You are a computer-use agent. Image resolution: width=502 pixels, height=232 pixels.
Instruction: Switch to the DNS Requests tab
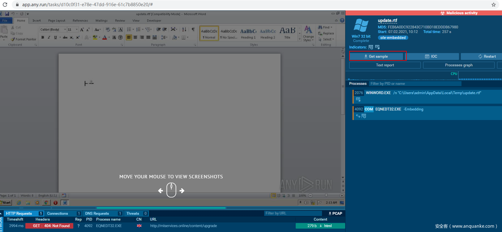coord(97,213)
